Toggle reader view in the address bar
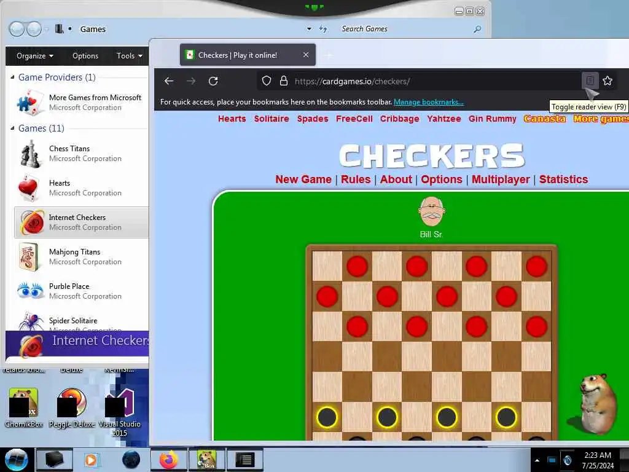This screenshot has height=472, width=629. point(590,81)
